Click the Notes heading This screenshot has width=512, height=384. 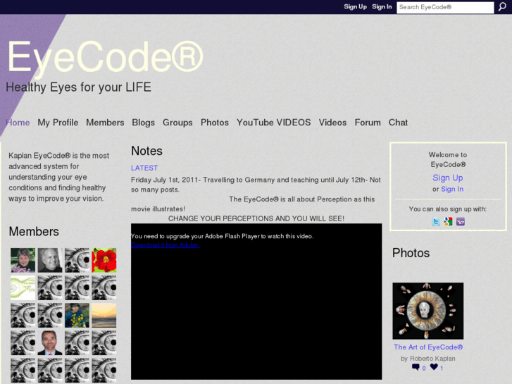click(x=146, y=151)
